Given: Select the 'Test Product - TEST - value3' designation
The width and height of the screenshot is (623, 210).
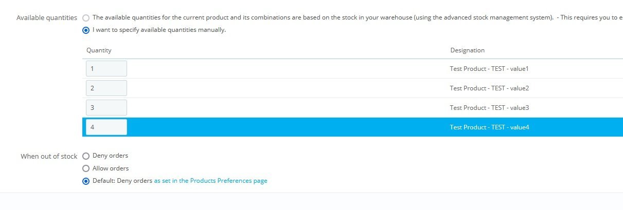Looking at the screenshot, I should [x=489, y=108].
